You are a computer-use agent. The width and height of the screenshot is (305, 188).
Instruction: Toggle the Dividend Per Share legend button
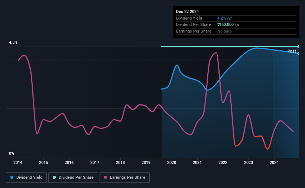pos(73,178)
